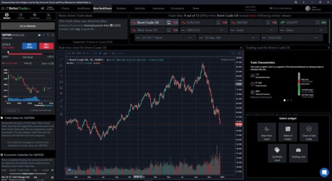The image size is (332, 181).
Task: Open the Correlation top menu
Action: 177,9
